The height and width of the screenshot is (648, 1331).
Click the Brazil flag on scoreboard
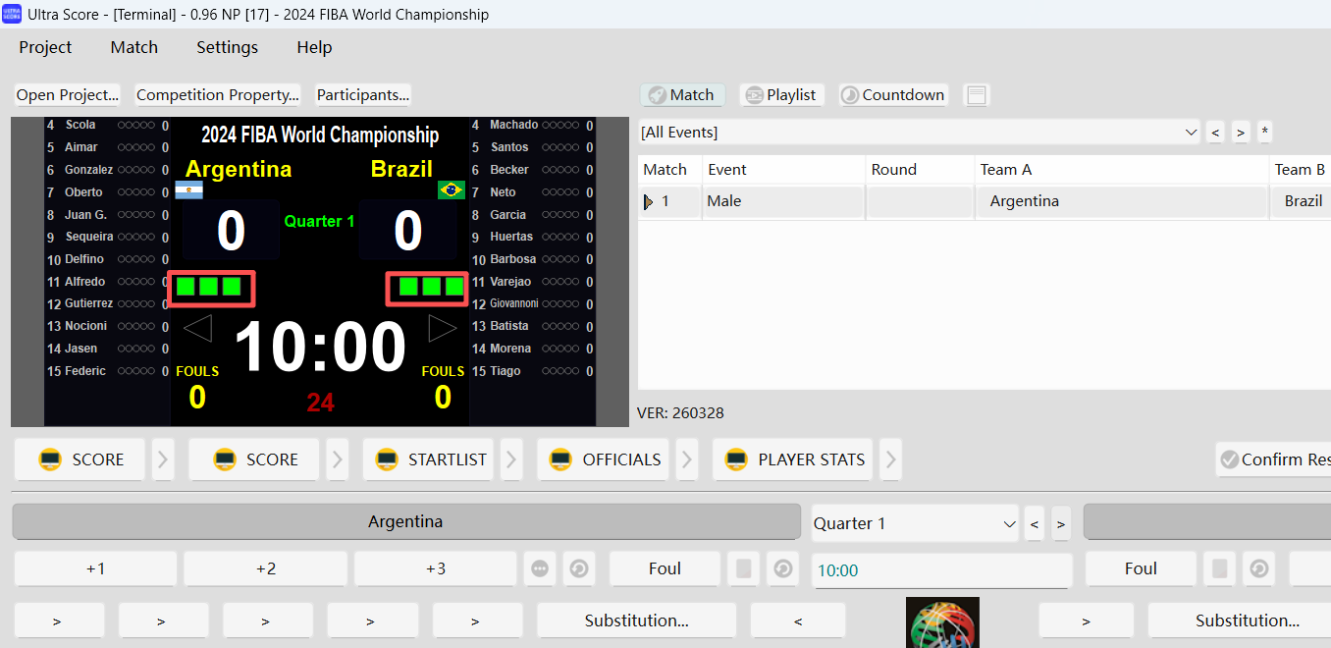point(452,190)
